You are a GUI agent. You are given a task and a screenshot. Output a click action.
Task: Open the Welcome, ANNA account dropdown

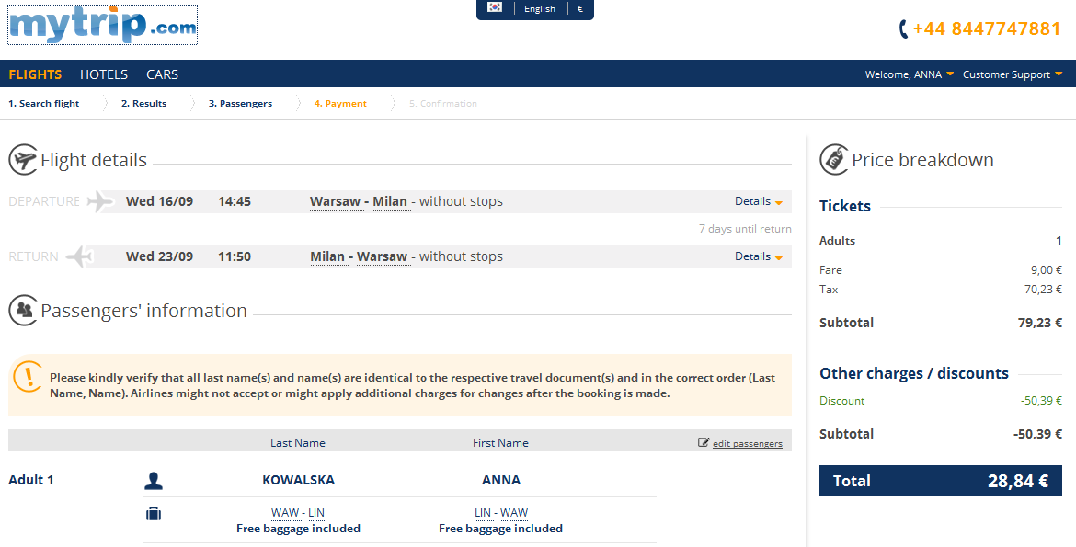click(910, 74)
